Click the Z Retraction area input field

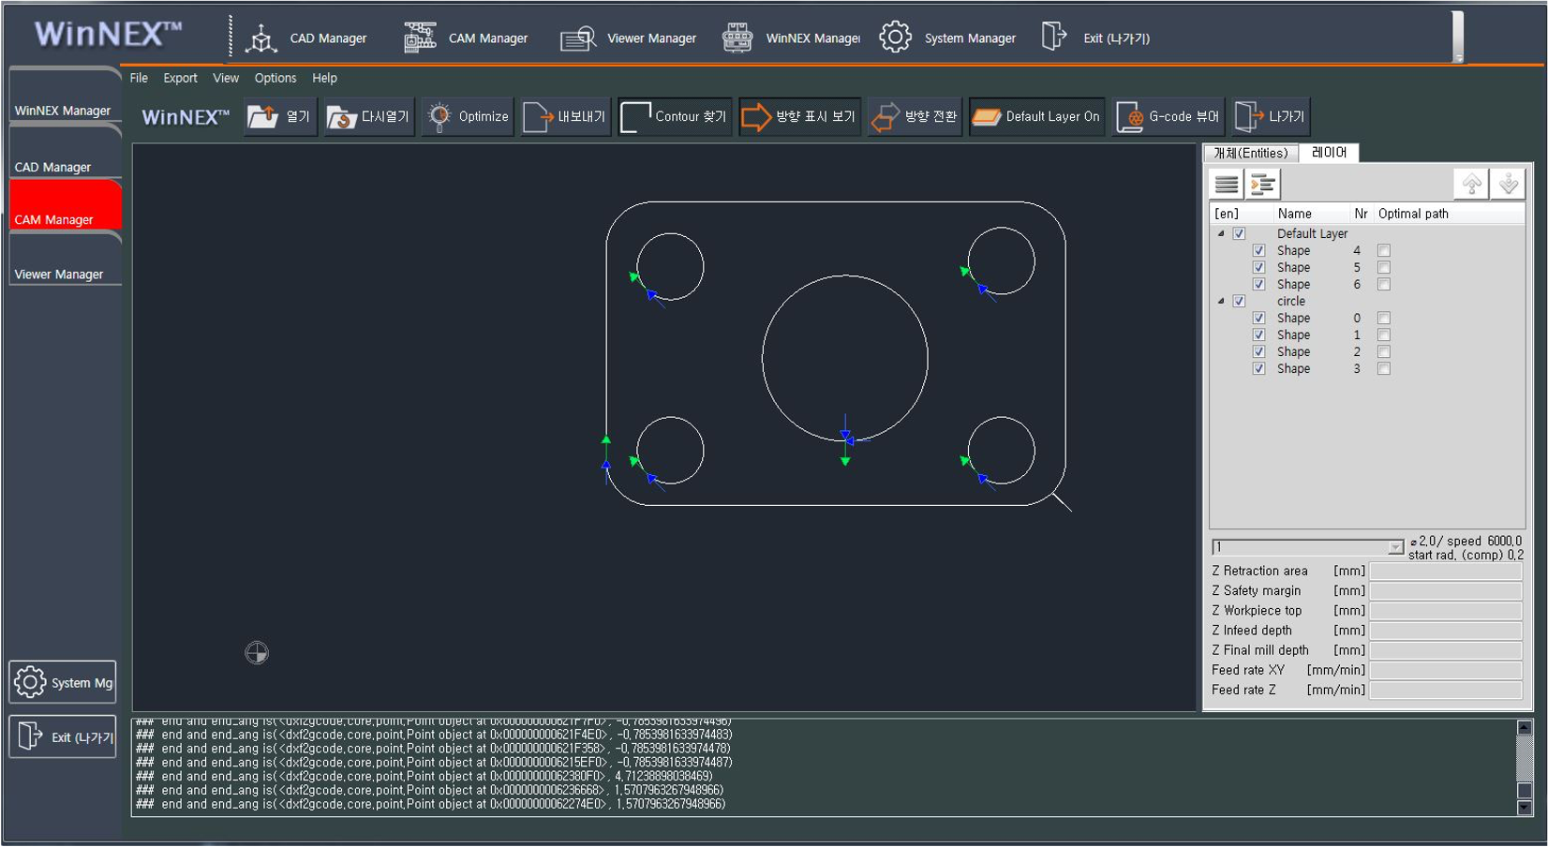(x=1445, y=571)
